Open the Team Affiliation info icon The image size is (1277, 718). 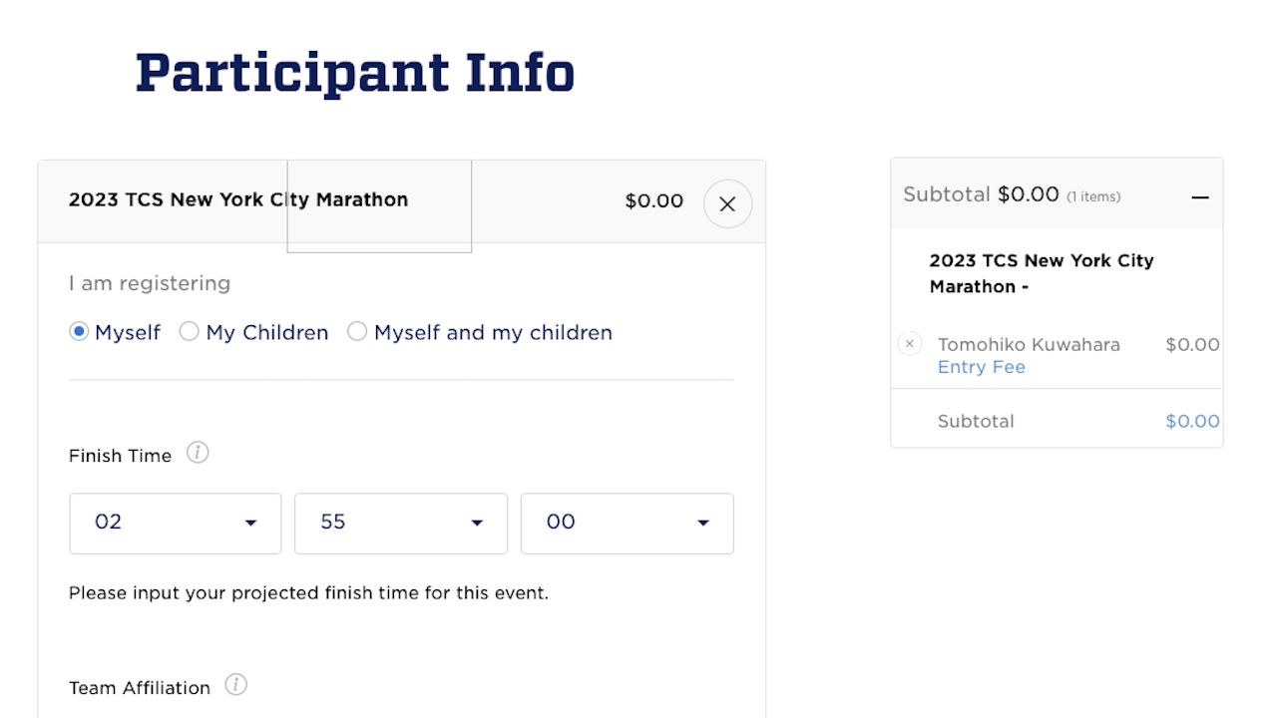click(235, 685)
